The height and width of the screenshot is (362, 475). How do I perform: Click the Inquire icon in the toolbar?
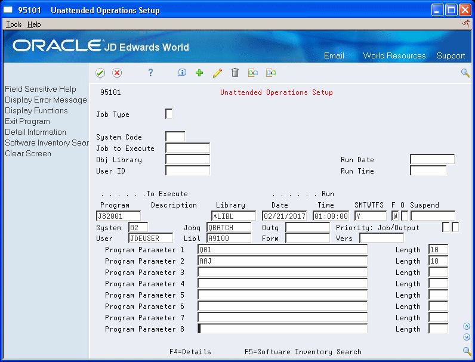(x=182, y=73)
